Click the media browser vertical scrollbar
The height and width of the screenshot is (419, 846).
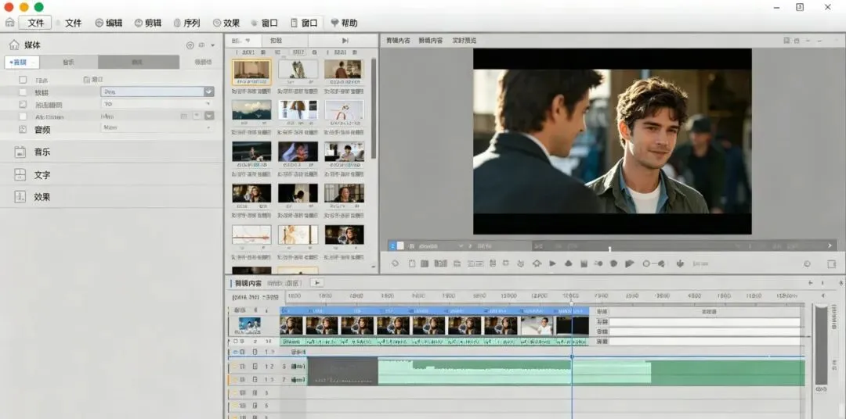[374, 108]
